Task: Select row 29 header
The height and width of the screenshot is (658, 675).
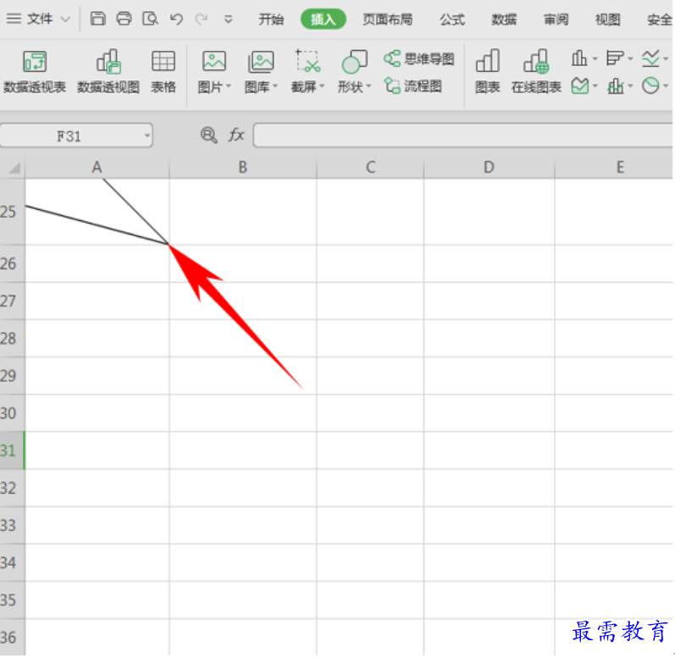Action: tap(12, 376)
